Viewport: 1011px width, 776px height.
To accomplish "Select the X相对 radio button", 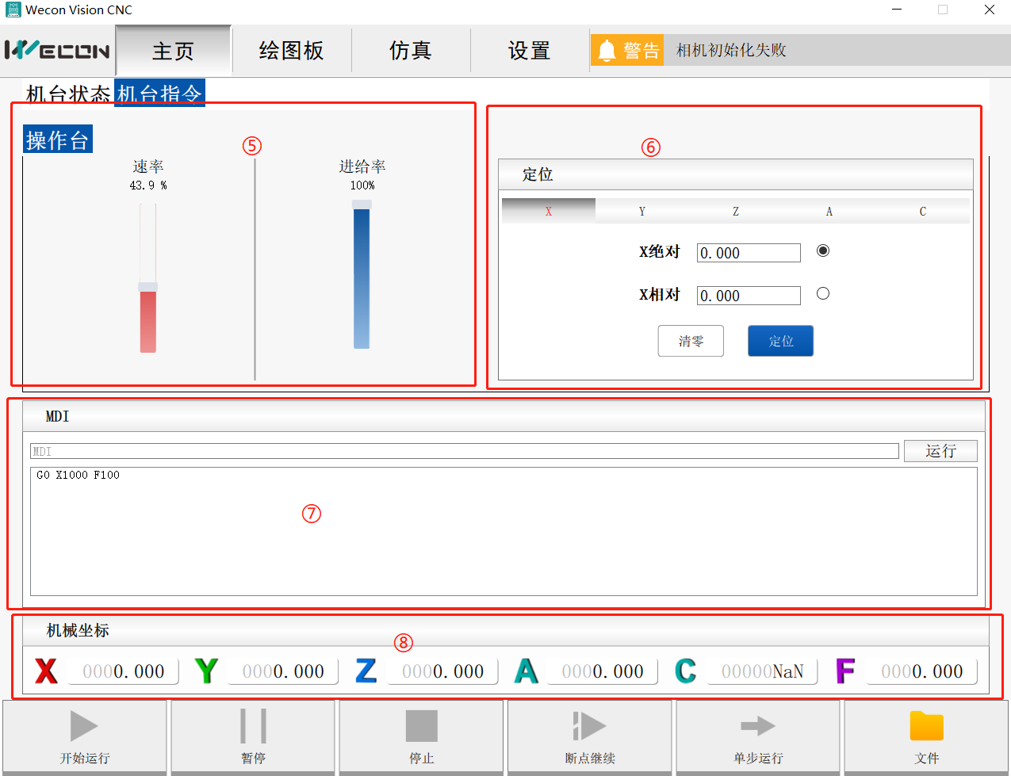I will click(823, 294).
